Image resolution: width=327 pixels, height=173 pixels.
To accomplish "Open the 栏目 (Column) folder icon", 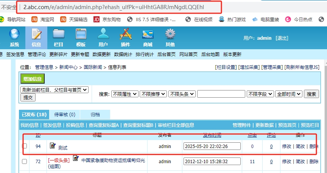I will click(x=58, y=34).
